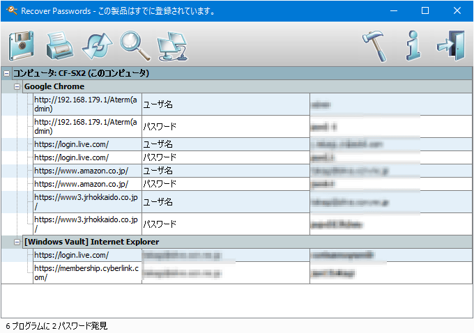Click the magnifying glass search icon
The width and height of the screenshot is (474, 333).
pos(135,45)
